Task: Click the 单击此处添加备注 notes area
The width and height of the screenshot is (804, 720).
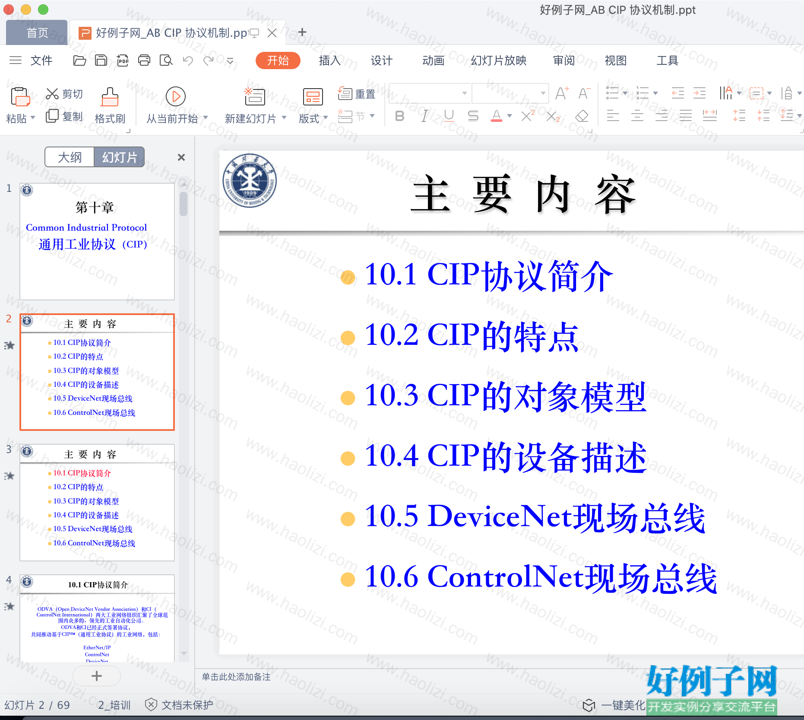Action: [236, 677]
